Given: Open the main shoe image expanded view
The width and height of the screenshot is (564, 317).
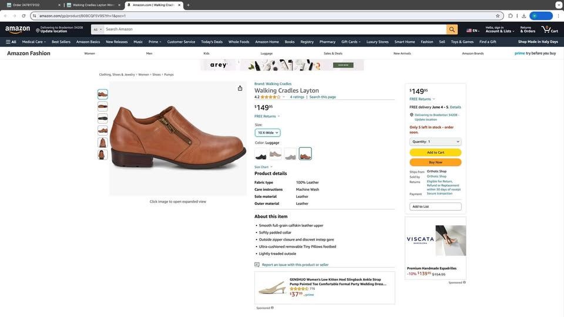Looking at the screenshot, I should click(177, 139).
